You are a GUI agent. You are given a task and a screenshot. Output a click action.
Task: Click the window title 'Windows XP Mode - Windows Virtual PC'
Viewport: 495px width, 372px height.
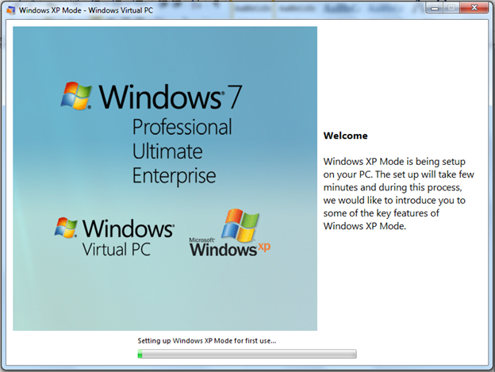86,10
